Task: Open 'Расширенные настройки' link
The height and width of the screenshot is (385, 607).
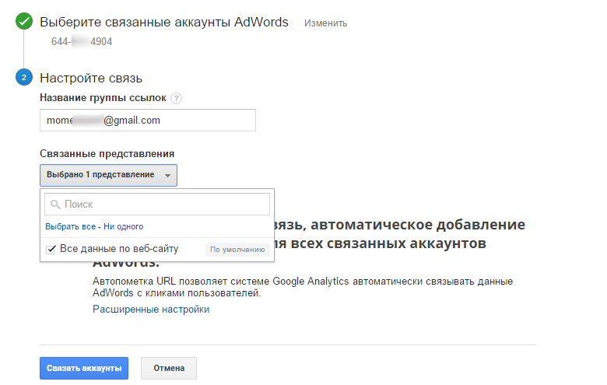Action: 151,309
